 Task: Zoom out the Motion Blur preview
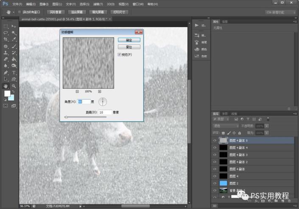tap(77, 92)
